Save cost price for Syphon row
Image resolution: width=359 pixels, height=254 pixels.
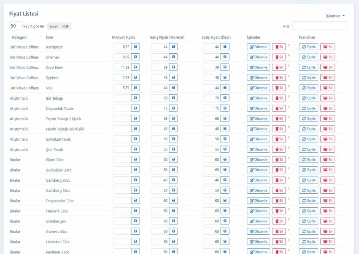pyautogui.click(x=135, y=78)
